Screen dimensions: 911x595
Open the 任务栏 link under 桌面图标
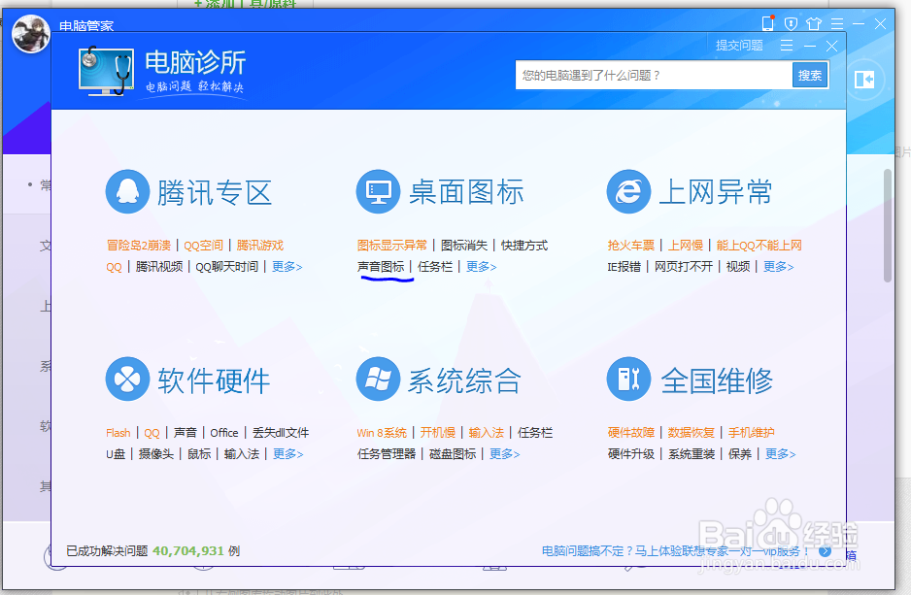coord(434,267)
